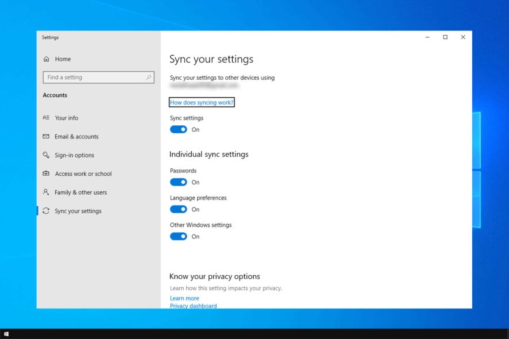The height and width of the screenshot is (339, 509).
Task: Go to Sign-in options page
Action: pyautogui.click(x=74, y=155)
